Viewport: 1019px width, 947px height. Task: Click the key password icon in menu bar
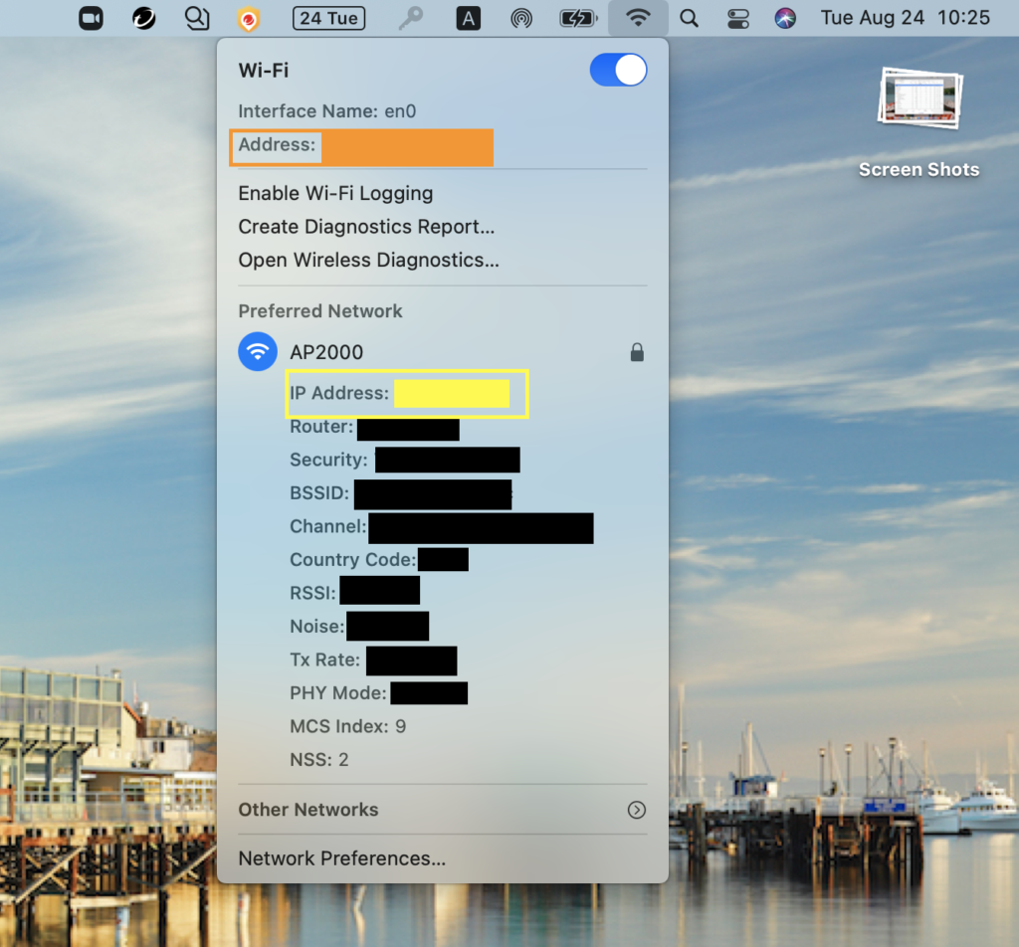pyautogui.click(x=408, y=18)
